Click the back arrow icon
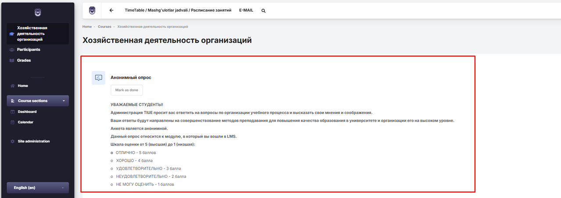 (111, 10)
